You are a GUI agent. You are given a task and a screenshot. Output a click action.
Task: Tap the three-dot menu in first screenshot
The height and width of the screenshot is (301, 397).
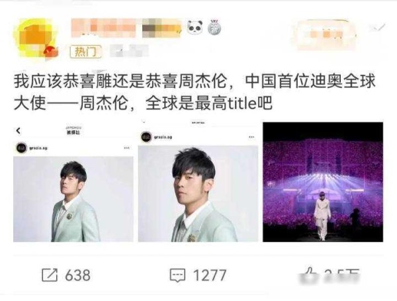[x=126, y=148]
